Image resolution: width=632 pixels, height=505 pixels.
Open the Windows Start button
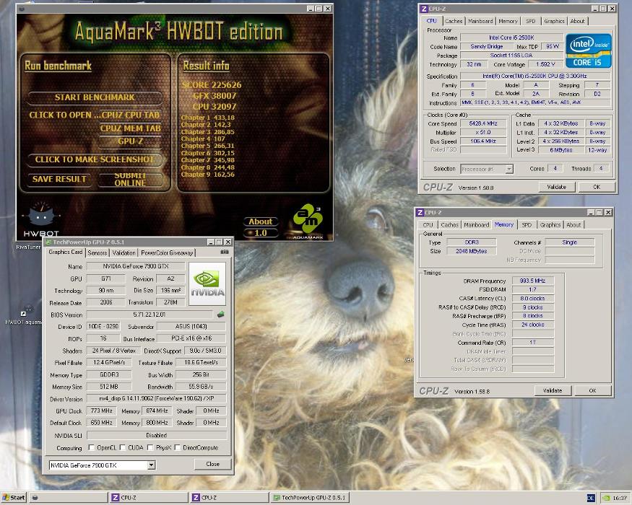pyautogui.click(x=14, y=498)
